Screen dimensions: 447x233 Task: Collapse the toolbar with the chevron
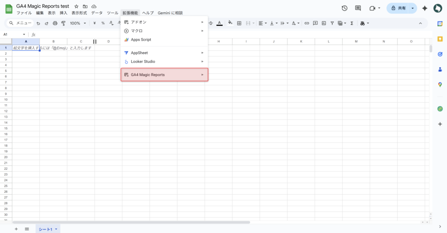click(x=420, y=24)
